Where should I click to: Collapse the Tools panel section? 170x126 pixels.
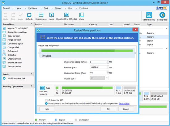[x=32, y=74]
